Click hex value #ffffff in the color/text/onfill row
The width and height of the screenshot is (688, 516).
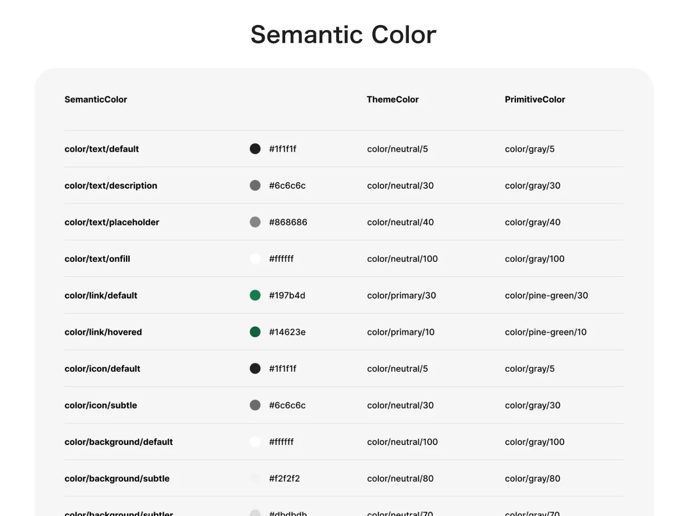click(x=281, y=259)
